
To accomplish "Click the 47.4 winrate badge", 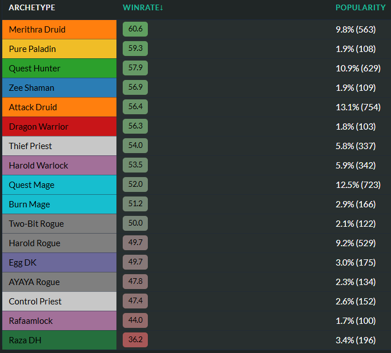I will [x=135, y=301].
